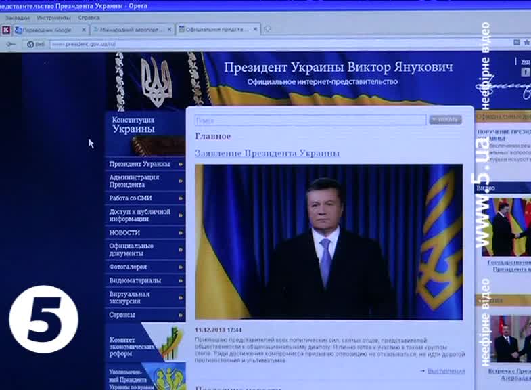The height and width of the screenshot is (390, 531).
Task: Click the new tab button
Action: click(269, 29)
